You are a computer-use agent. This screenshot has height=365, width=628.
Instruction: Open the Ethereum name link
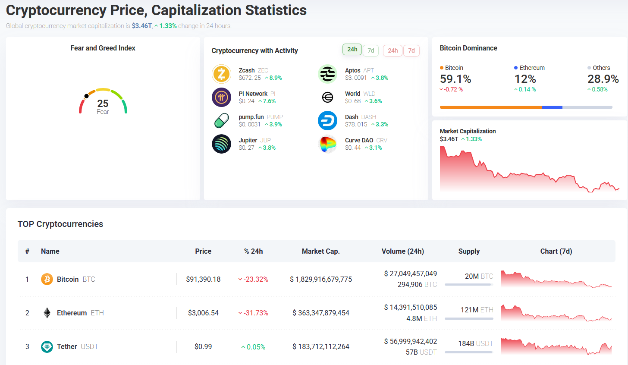pyautogui.click(x=72, y=313)
